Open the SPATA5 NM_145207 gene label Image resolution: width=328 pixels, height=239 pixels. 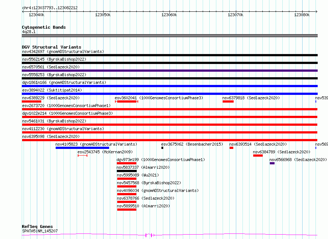point(40,231)
